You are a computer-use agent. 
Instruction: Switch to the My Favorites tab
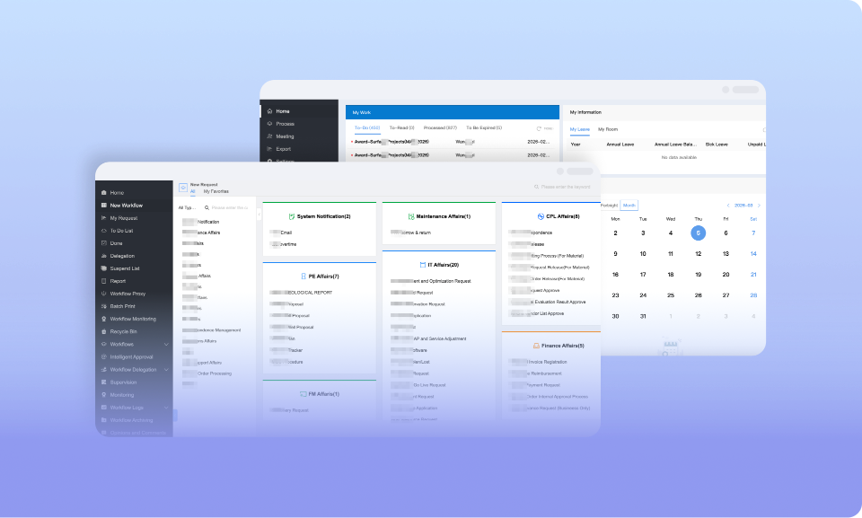[215, 191]
